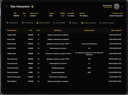
Task: Click the hierarchy icon on Изменить отдел
Action: (100, 23)
